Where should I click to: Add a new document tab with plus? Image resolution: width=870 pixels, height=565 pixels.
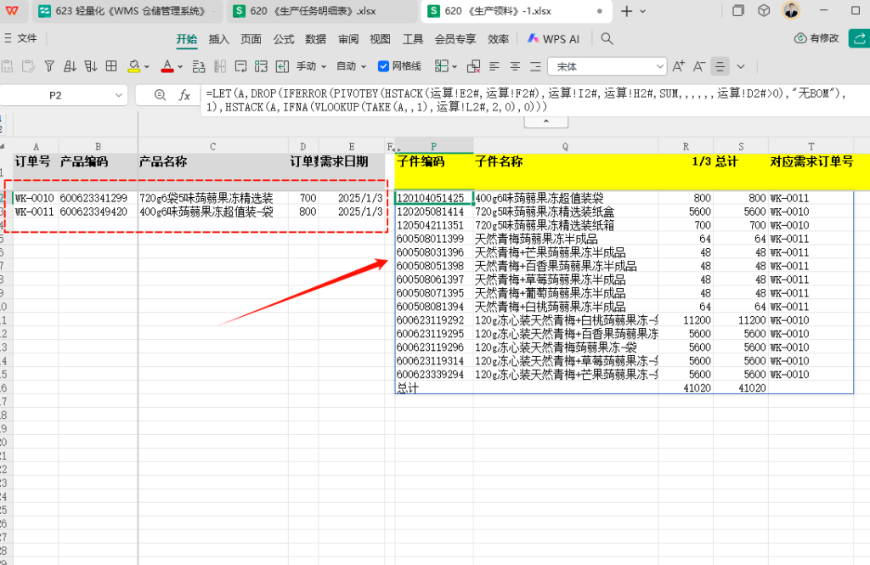coord(626,11)
